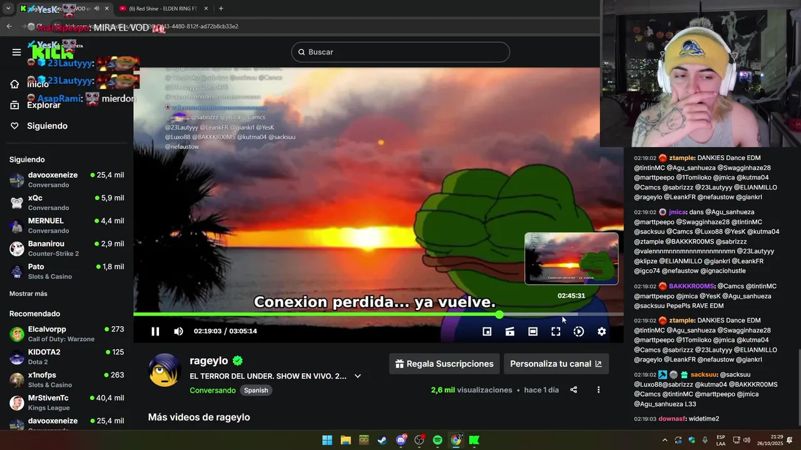Open Windows Start menu
801x450 pixels.
pyautogui.click(x=327, y=440)
